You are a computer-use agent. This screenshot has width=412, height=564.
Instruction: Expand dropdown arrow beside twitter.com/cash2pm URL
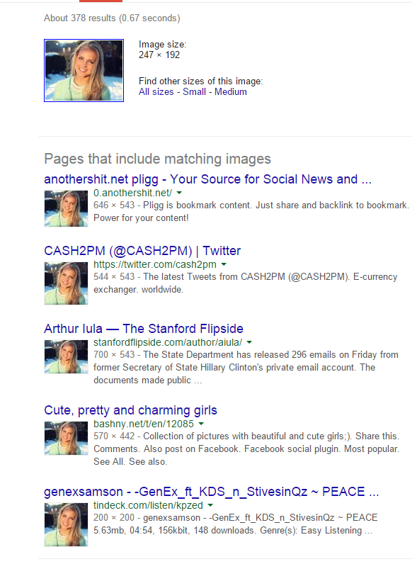pos(224,265)
